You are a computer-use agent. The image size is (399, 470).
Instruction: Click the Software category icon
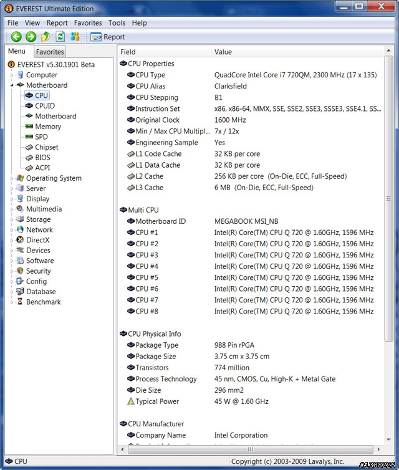[20, 261]
